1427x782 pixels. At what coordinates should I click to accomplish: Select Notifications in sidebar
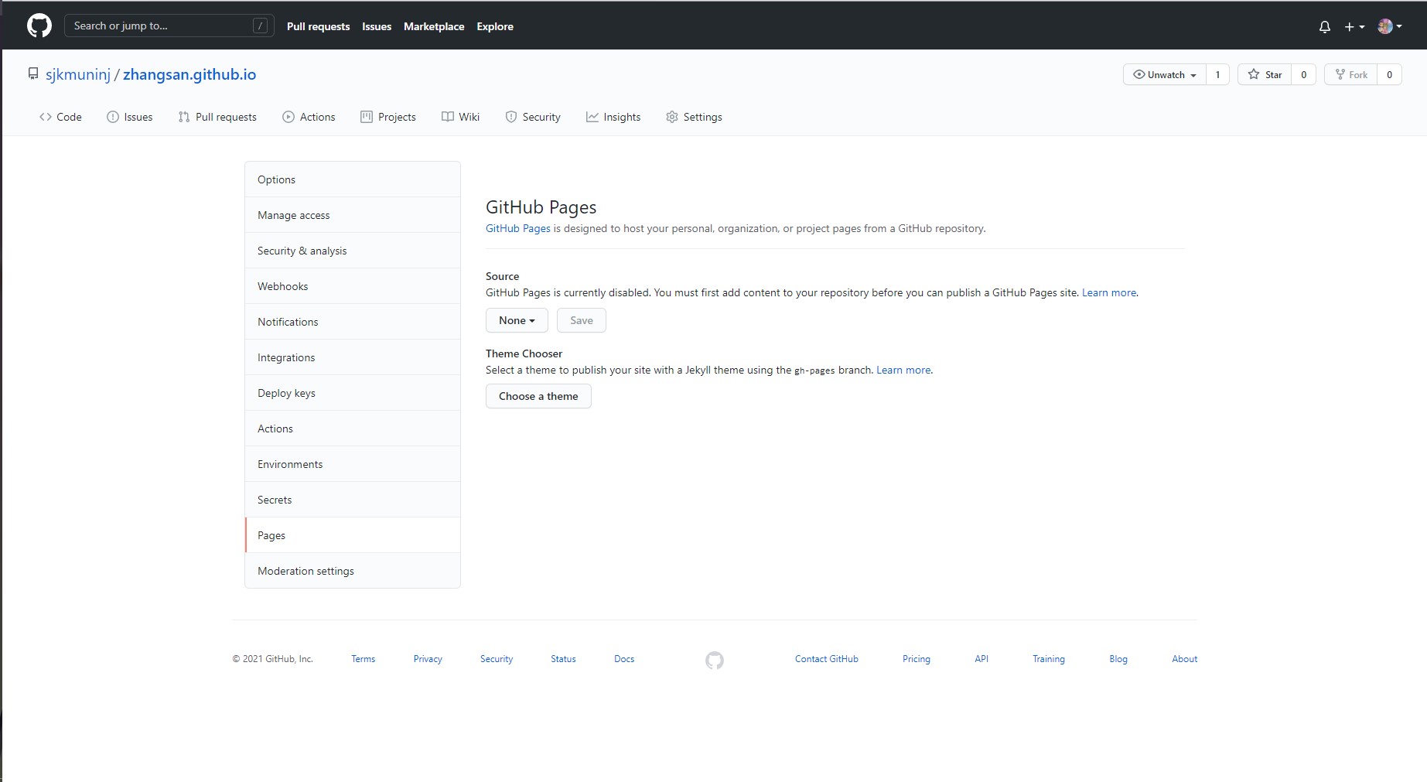click(353, 322)
